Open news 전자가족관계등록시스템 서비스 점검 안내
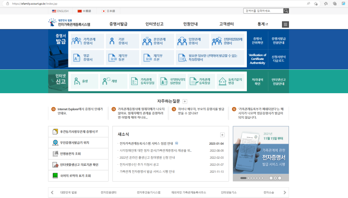 [x=146, y=143]
